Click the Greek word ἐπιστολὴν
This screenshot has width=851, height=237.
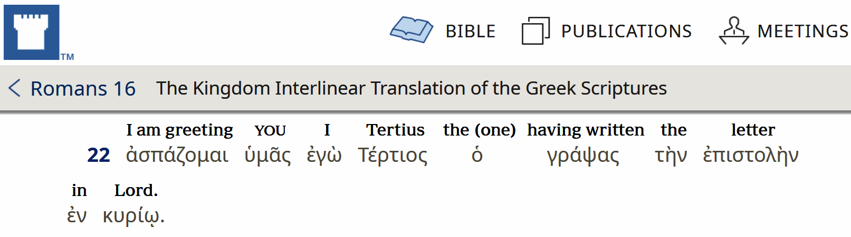[x=750, y=156]
